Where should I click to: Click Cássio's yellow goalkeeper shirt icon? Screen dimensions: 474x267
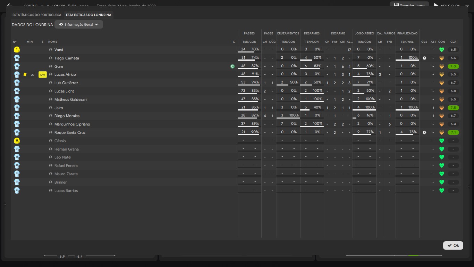click(17, 141)
